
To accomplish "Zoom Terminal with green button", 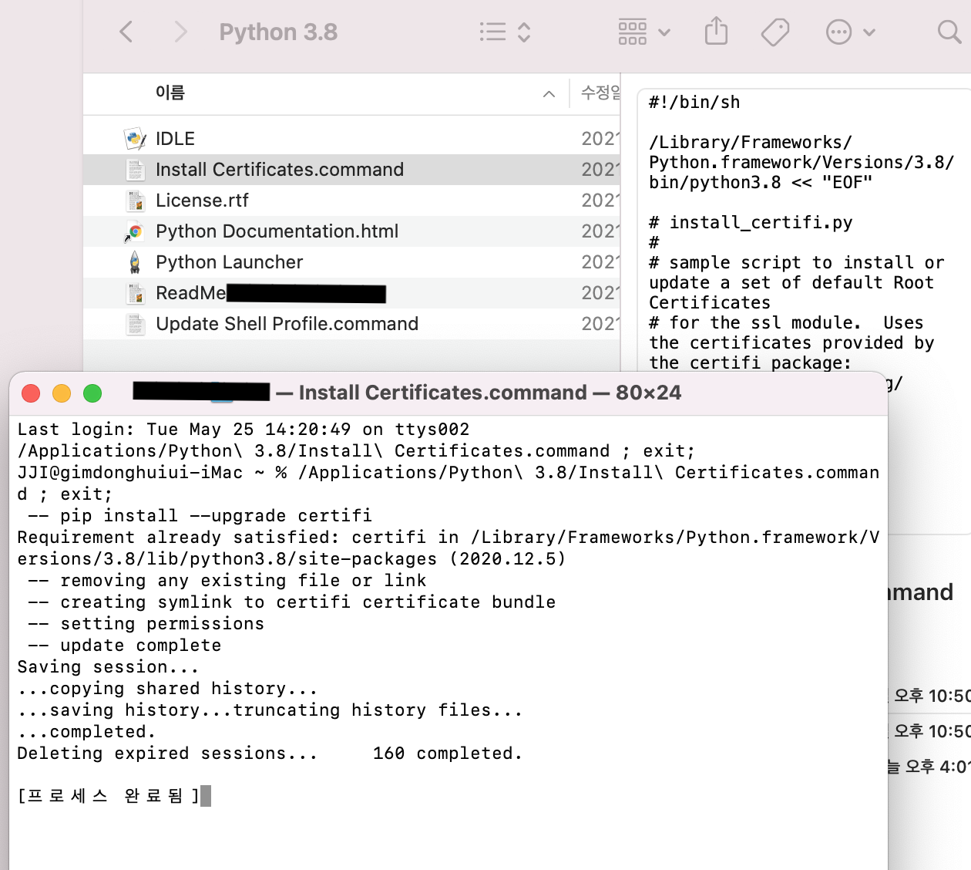I will pyautogui.click(x=92, y=393).
